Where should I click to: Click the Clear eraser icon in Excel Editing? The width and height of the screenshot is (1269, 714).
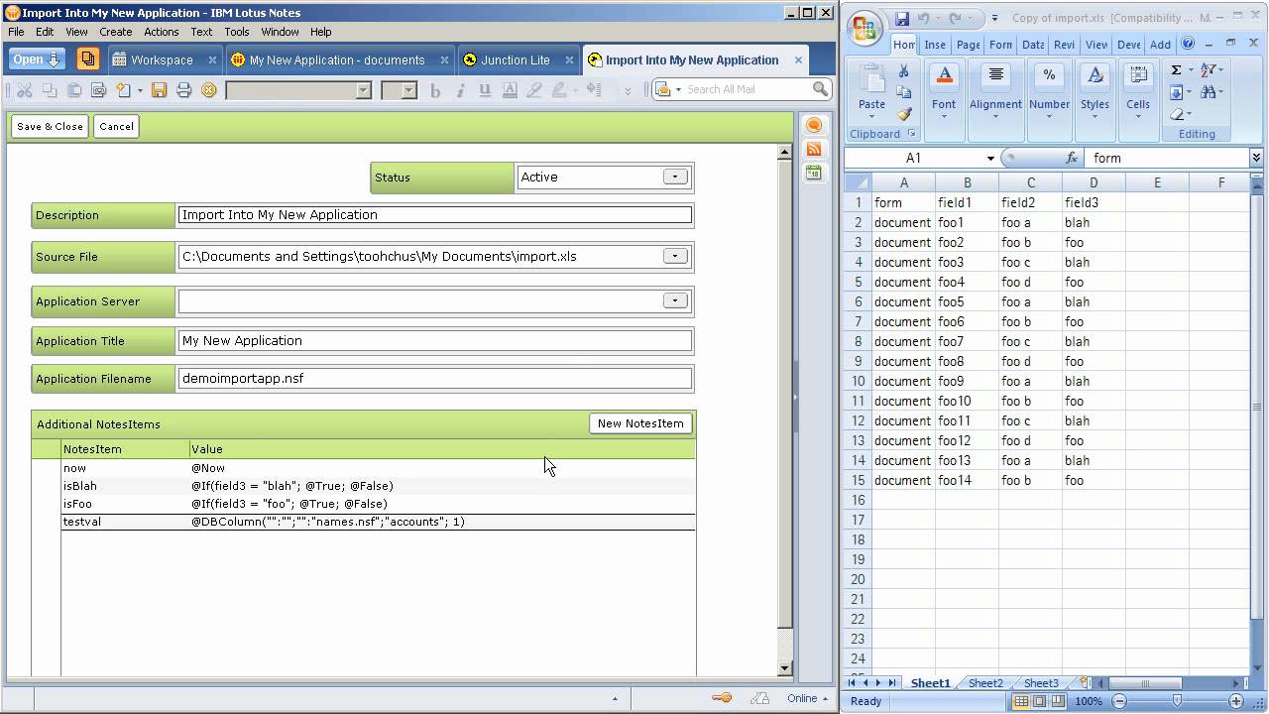click(x=1176, y=114)
